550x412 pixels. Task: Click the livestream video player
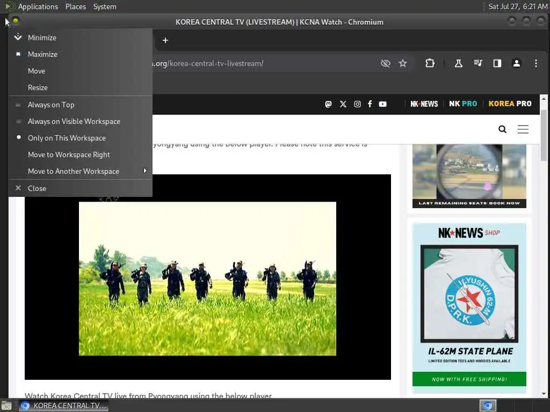(x=208, y=277)
